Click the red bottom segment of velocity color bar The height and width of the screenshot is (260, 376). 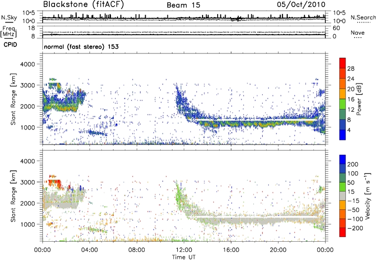tap(343, 232)
